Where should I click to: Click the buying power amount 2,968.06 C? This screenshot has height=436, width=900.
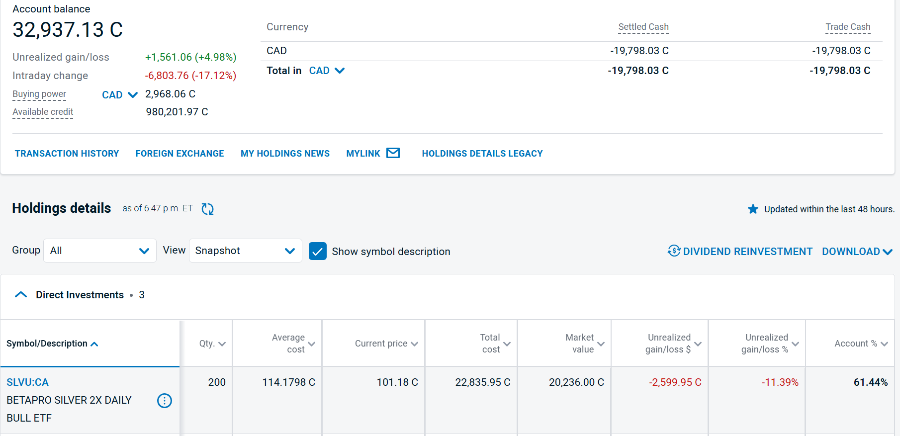(170, 94)
